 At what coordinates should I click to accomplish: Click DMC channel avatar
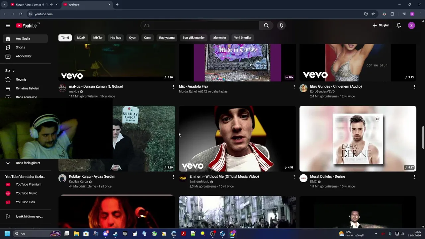click(303, 178)
